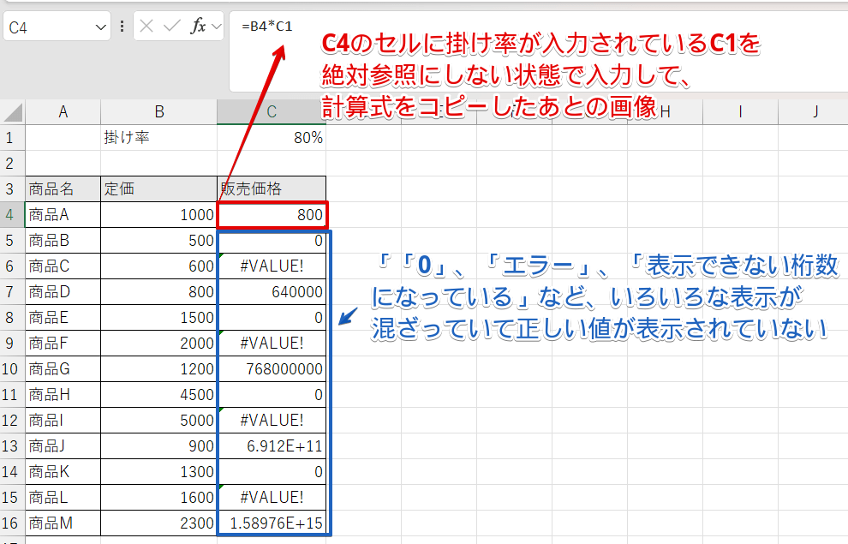Click cell B1 containing 掛け率
Viewport: 848px width, 544px height.
pos(159,137)
